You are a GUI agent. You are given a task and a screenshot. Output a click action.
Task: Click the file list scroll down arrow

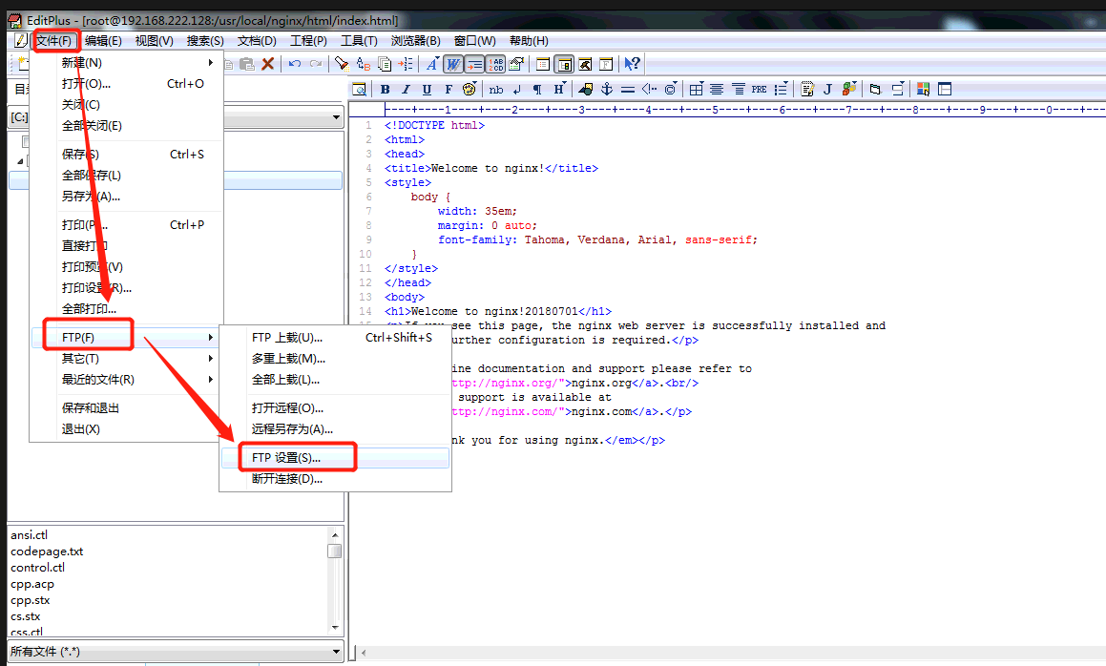click(x=335, y=627)
